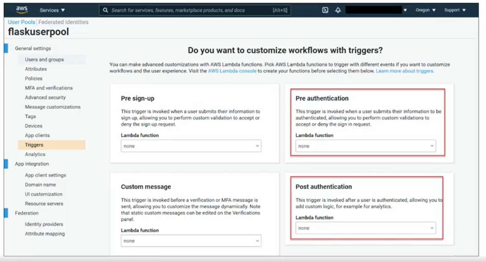Viewport: 486px width, 262px height.
Task: Open Message customizations section
Action: tap(52, 107)
